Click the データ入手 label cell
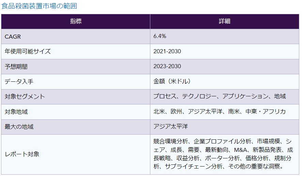The image size is (302, 176). pyautogui.click(x=19, y=82)
